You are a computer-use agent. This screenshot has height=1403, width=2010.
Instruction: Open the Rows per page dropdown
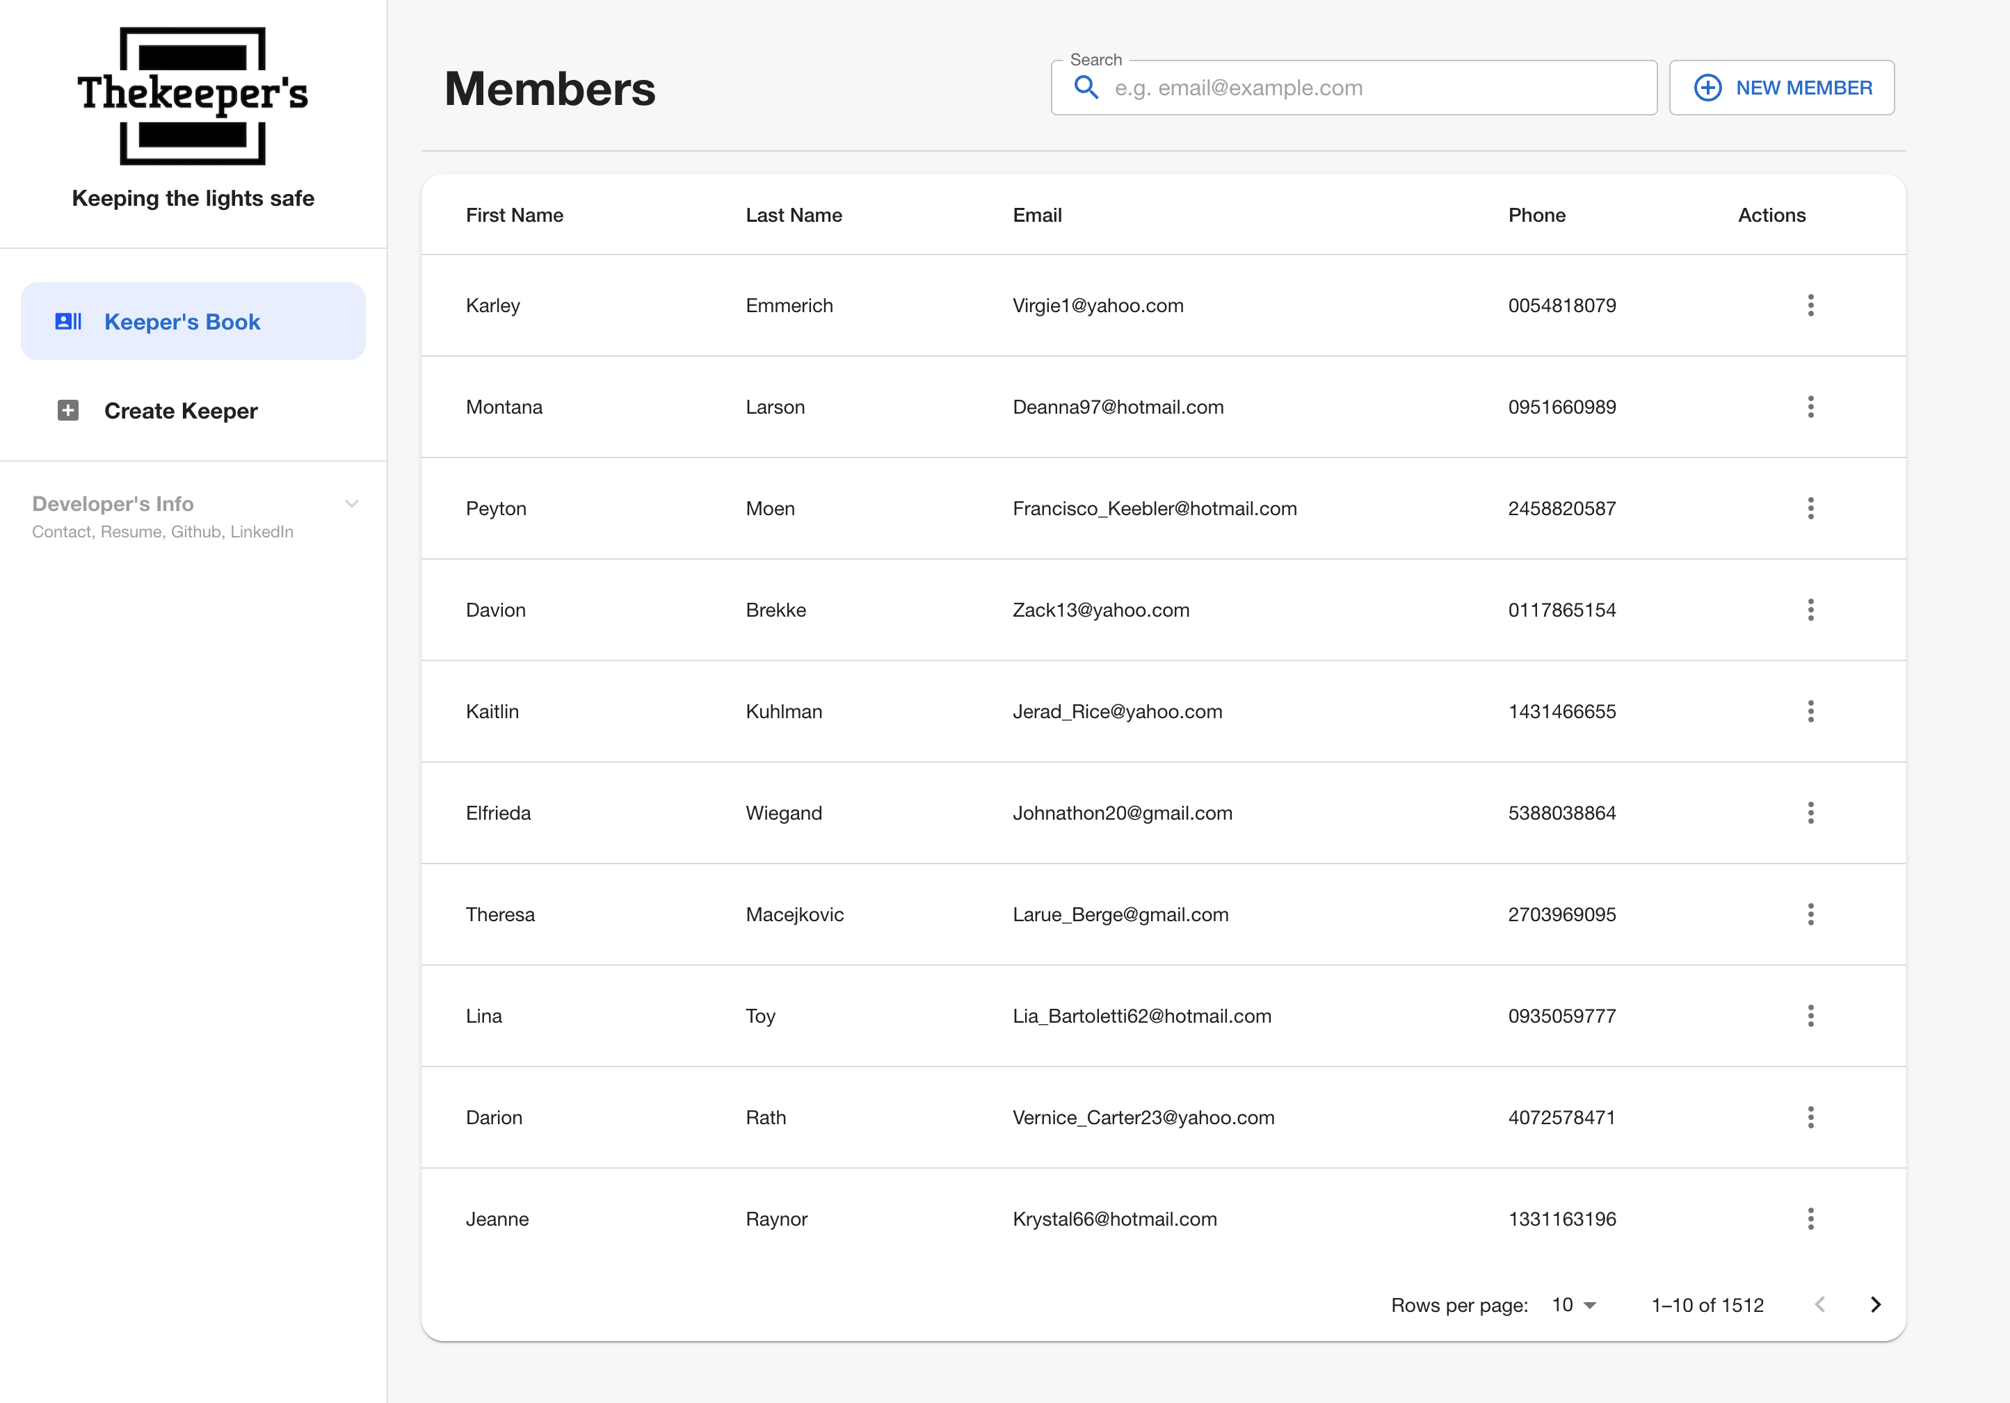pos(1575,1305)
